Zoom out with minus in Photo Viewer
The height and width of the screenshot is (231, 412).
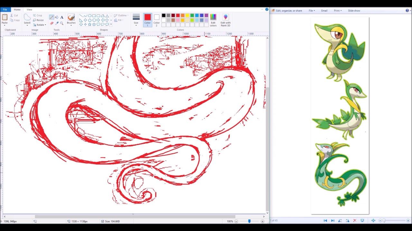coord(380,220)
